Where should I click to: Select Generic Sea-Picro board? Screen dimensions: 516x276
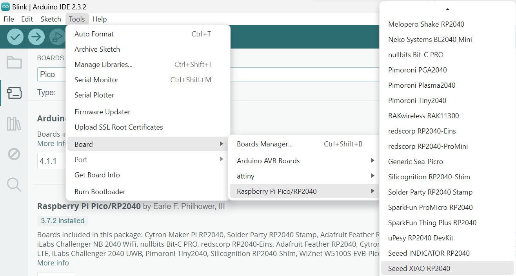447,162
